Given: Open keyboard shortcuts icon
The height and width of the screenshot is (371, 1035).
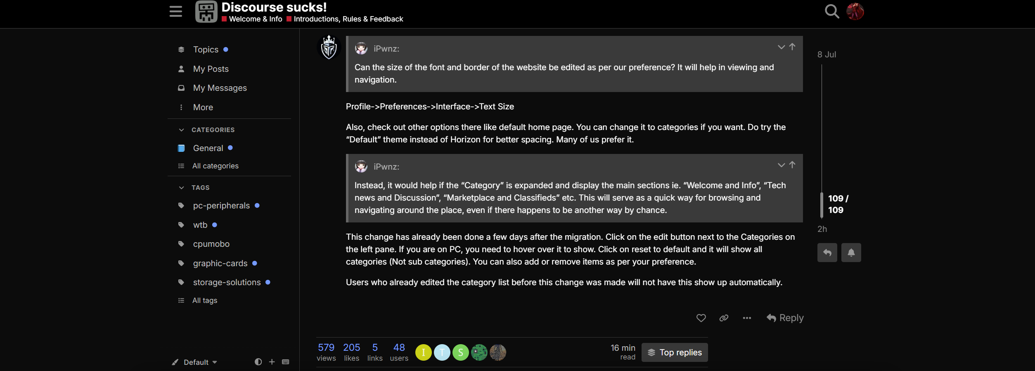Looking at the screenshot, I should pyautogui.click(x=285, y=362).
